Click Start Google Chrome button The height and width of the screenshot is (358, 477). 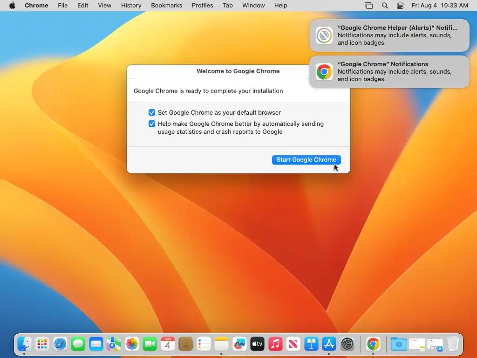tap(307, 160)
